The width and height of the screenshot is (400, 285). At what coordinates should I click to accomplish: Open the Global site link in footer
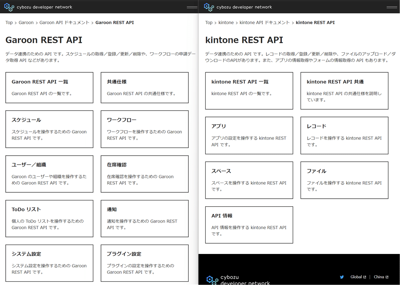point(358,277)
